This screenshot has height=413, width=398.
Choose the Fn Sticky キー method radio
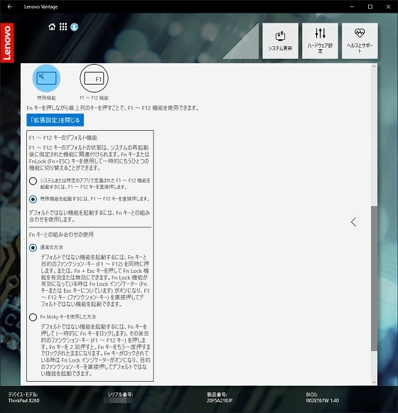[x=33, y=317]
